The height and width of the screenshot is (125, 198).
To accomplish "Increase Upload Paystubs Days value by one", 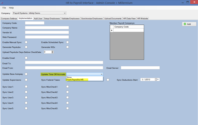I will tap(53, 51).
